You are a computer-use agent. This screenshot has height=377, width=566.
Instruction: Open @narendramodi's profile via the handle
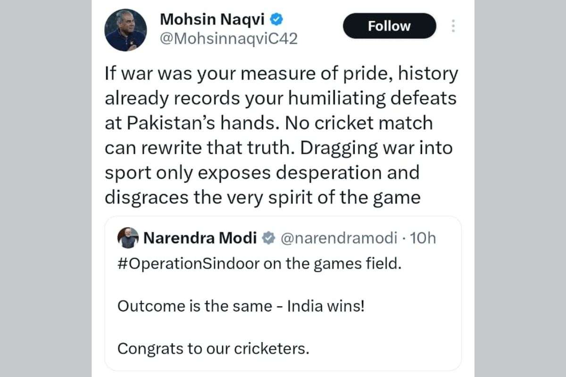point(341,238)
